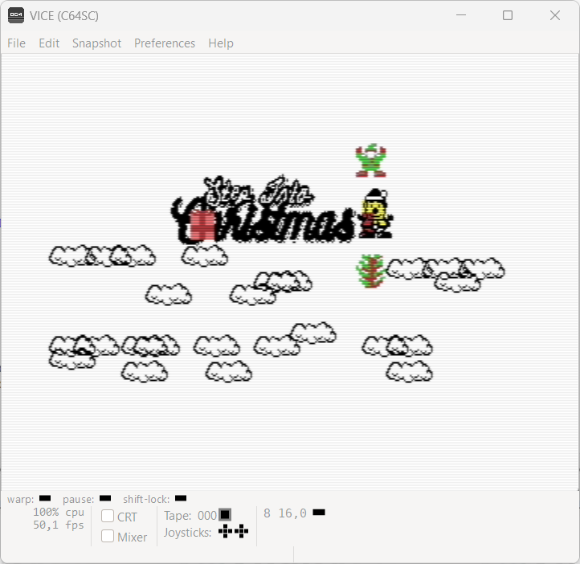Enable the Mixer checkbox
This screenshot has width=580, height=564.
[108, 536]
